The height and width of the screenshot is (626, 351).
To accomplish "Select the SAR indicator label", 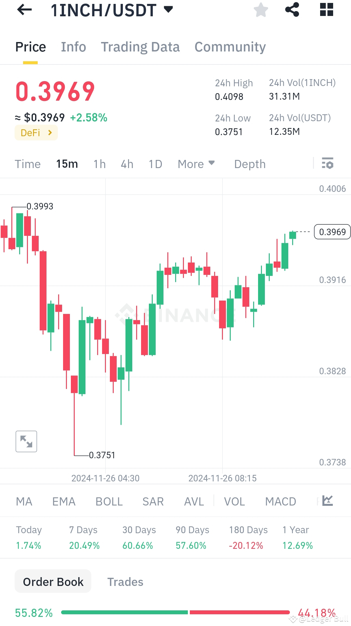I will point(153,502).
